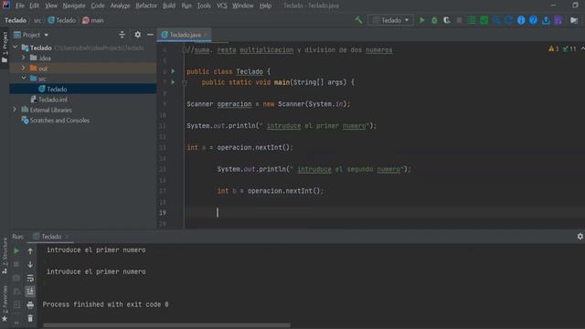
Task: Open the Teclado run configuration dropdown
Action: tap(391, 20)
